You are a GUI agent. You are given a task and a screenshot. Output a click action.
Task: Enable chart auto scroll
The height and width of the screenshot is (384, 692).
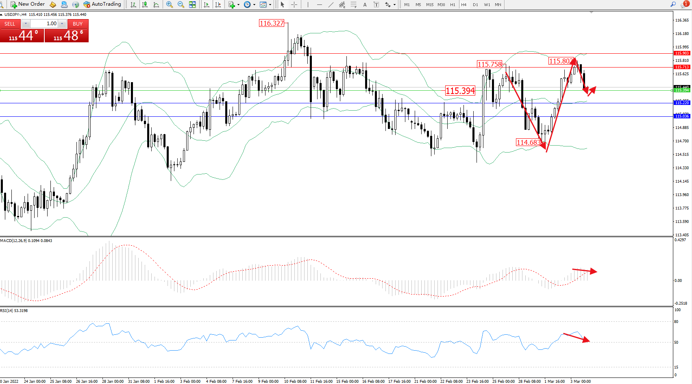[207, 4]
